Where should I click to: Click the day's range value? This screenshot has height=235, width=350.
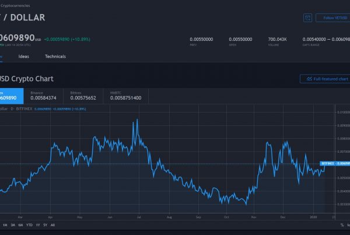[x=326, y=39]
